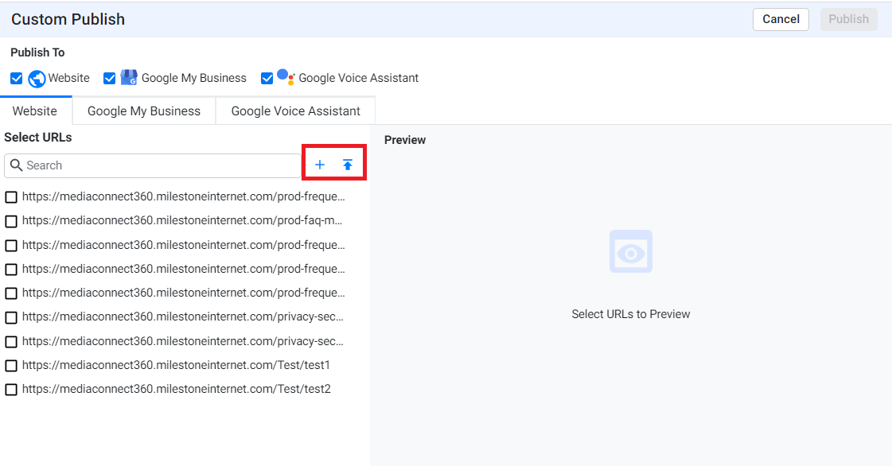892x466 pixels.
Task: Check the prod-faq URL checkbox
Action: [x=10, y=220]
